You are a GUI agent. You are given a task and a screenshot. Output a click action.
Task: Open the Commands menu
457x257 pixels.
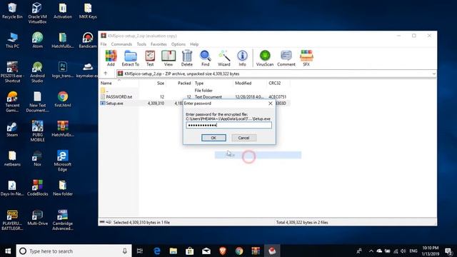click(x=121, y=44)
